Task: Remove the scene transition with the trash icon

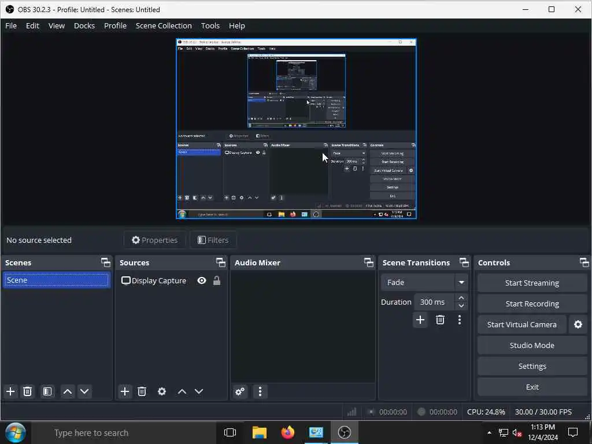Action: 440,320
